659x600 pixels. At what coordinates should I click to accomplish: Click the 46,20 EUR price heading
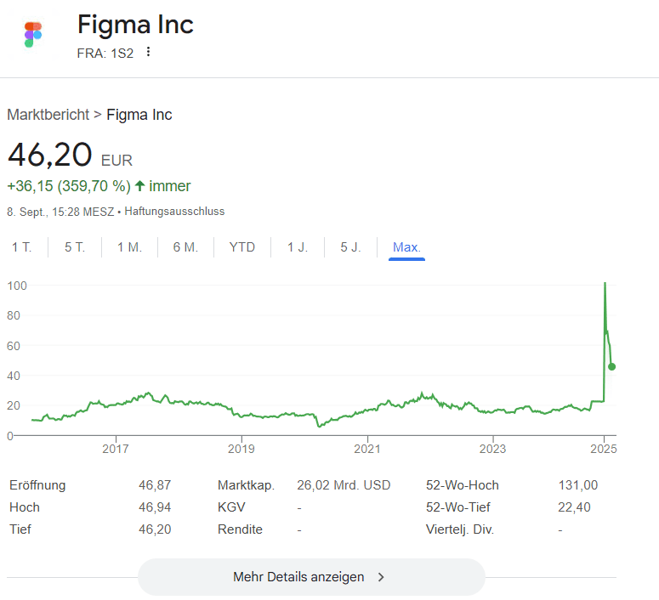(70, 156)
